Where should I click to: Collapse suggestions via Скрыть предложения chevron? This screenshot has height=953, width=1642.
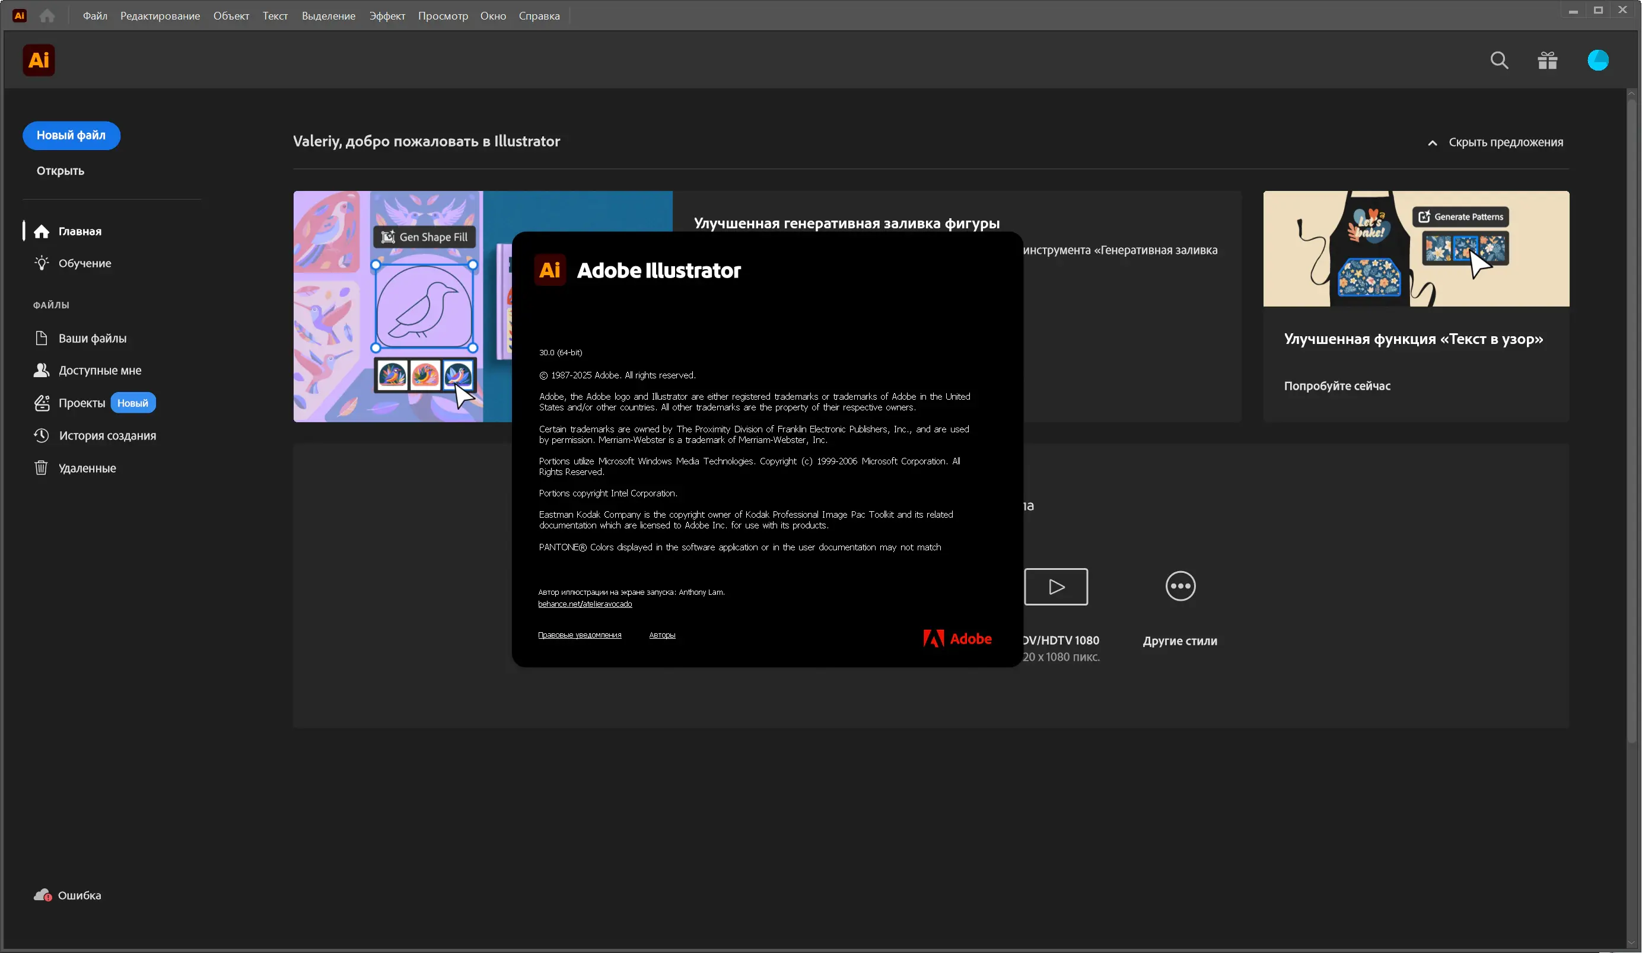(1431, 143)
